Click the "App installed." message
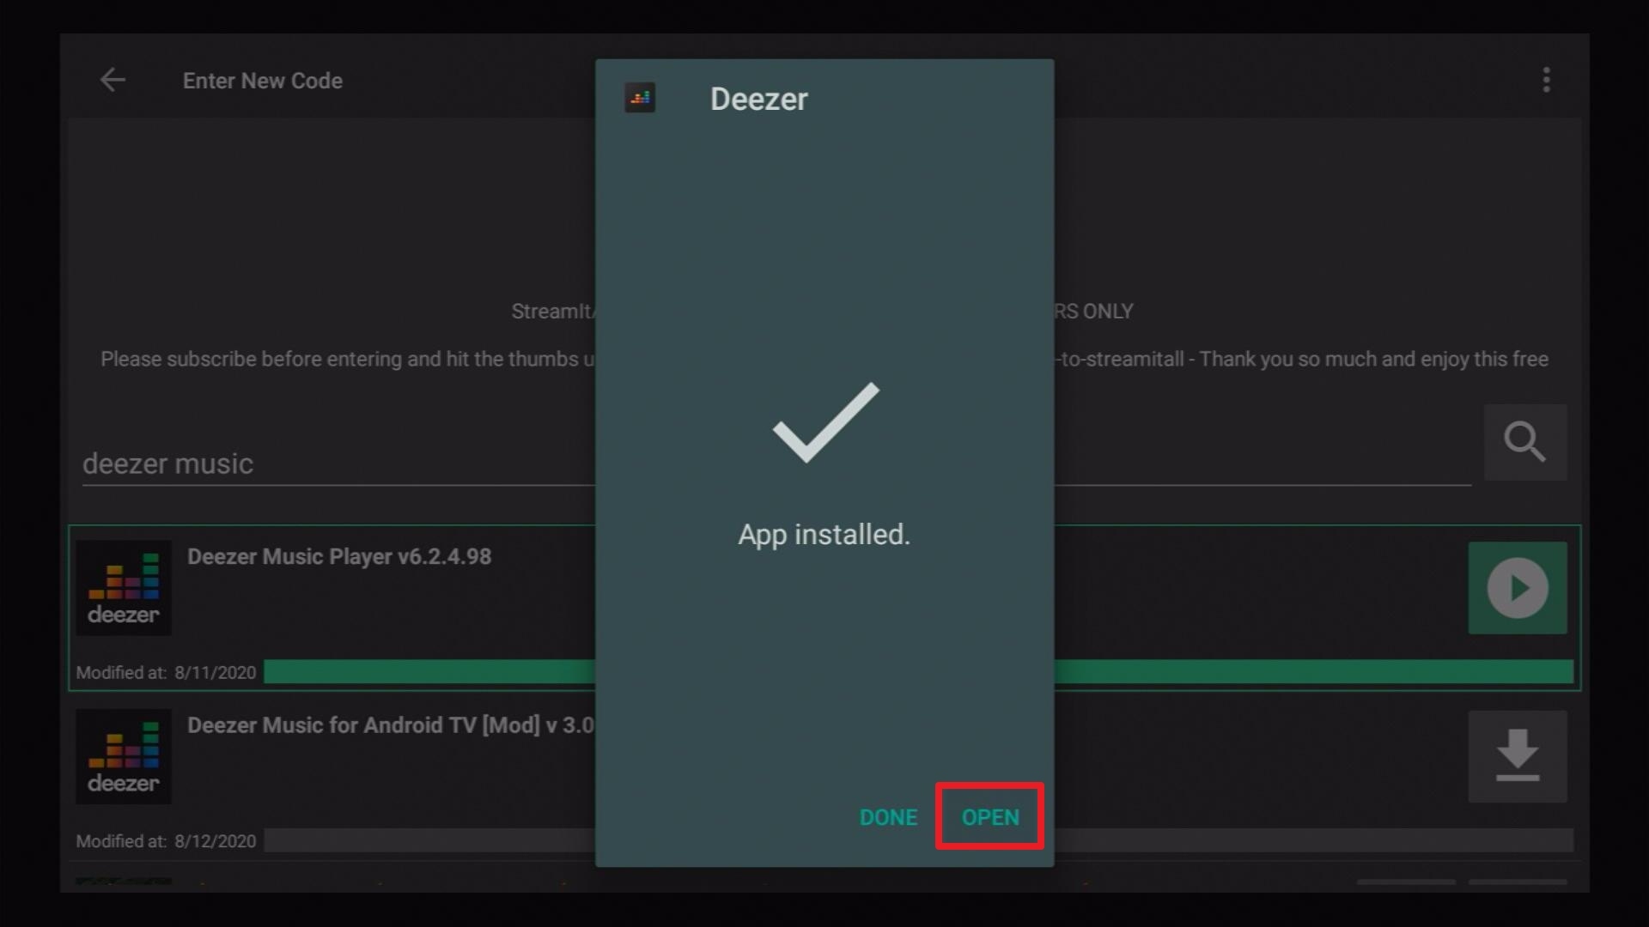 (824, 535)
